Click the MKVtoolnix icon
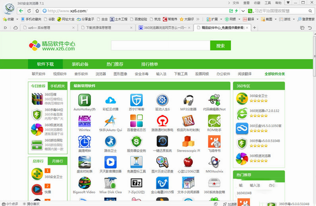 pos(214,162)
